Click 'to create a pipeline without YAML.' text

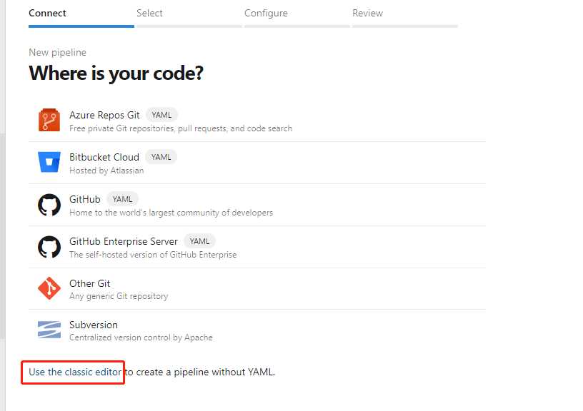coord(199,372)
